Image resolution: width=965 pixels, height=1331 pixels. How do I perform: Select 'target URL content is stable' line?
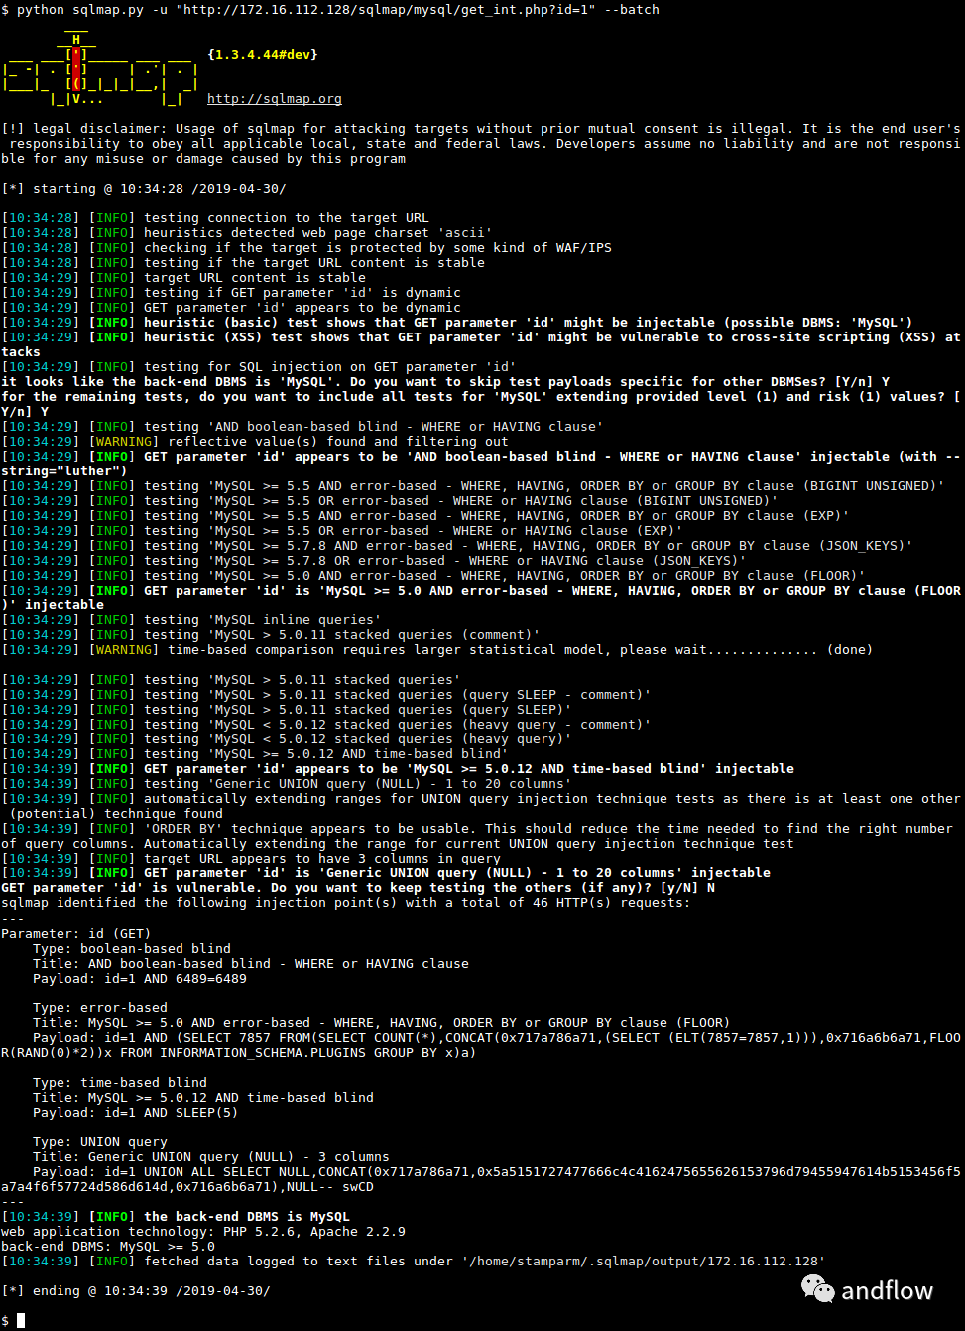(183, 278)
